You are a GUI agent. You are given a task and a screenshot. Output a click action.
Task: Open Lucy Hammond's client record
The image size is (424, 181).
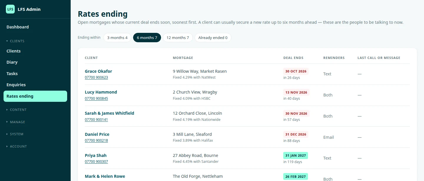(x=101, y=92)
